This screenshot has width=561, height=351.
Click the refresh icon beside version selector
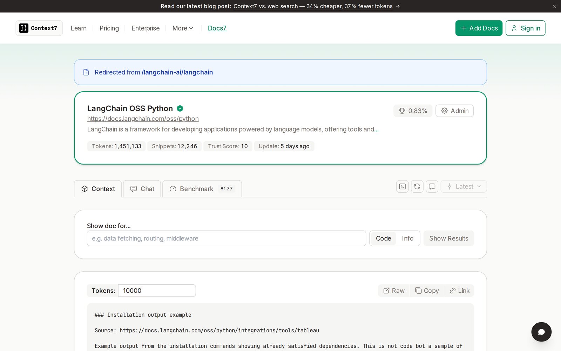(x=417, y=186)
